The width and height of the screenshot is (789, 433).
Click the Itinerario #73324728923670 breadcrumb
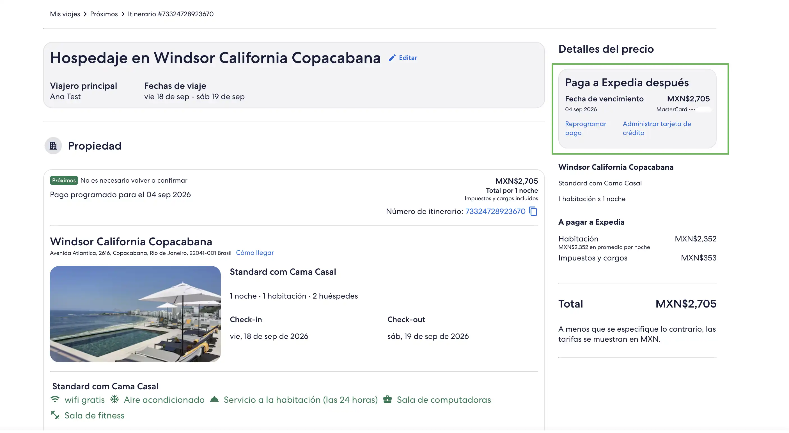(x=171, y=14)
